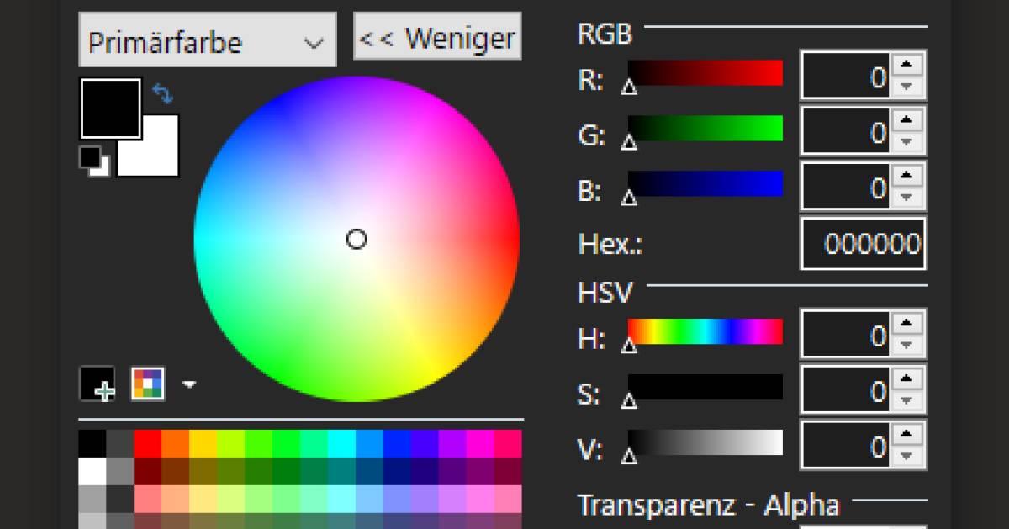Open the palette options dropdown arrow
The height and width of the screenshot is (529, 1009).
pyautogui.click(x=189, y=384)
